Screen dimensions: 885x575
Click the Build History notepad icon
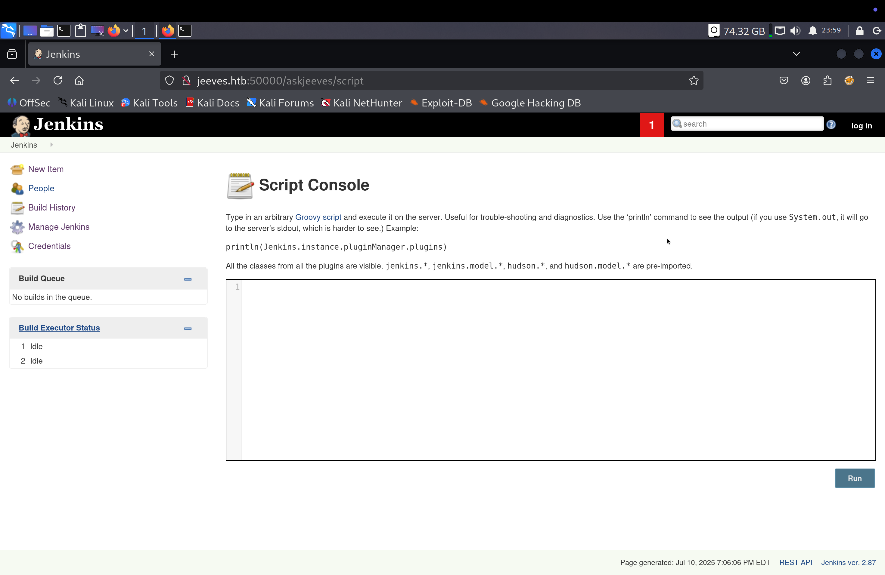point(17,208)
